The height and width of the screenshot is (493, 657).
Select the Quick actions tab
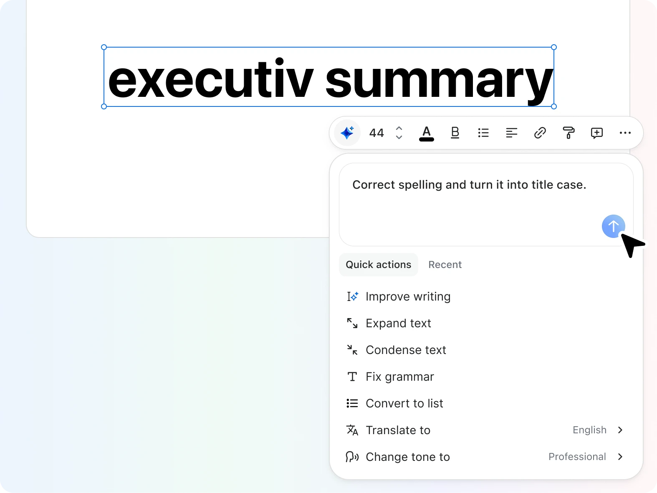coord(378,264)
